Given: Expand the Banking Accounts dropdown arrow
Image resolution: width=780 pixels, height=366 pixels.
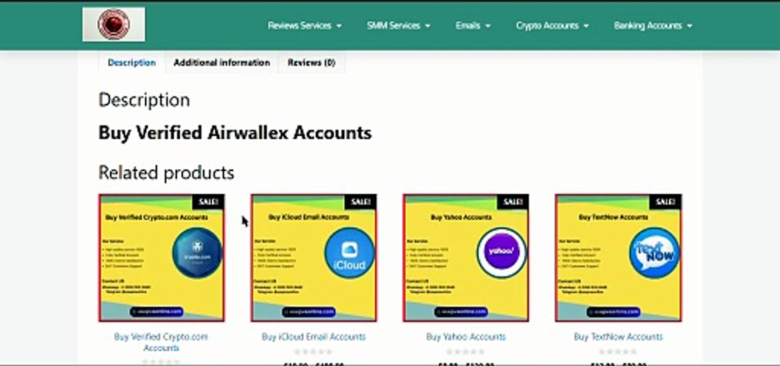Looking at the screenshot, I should (689, 26).
